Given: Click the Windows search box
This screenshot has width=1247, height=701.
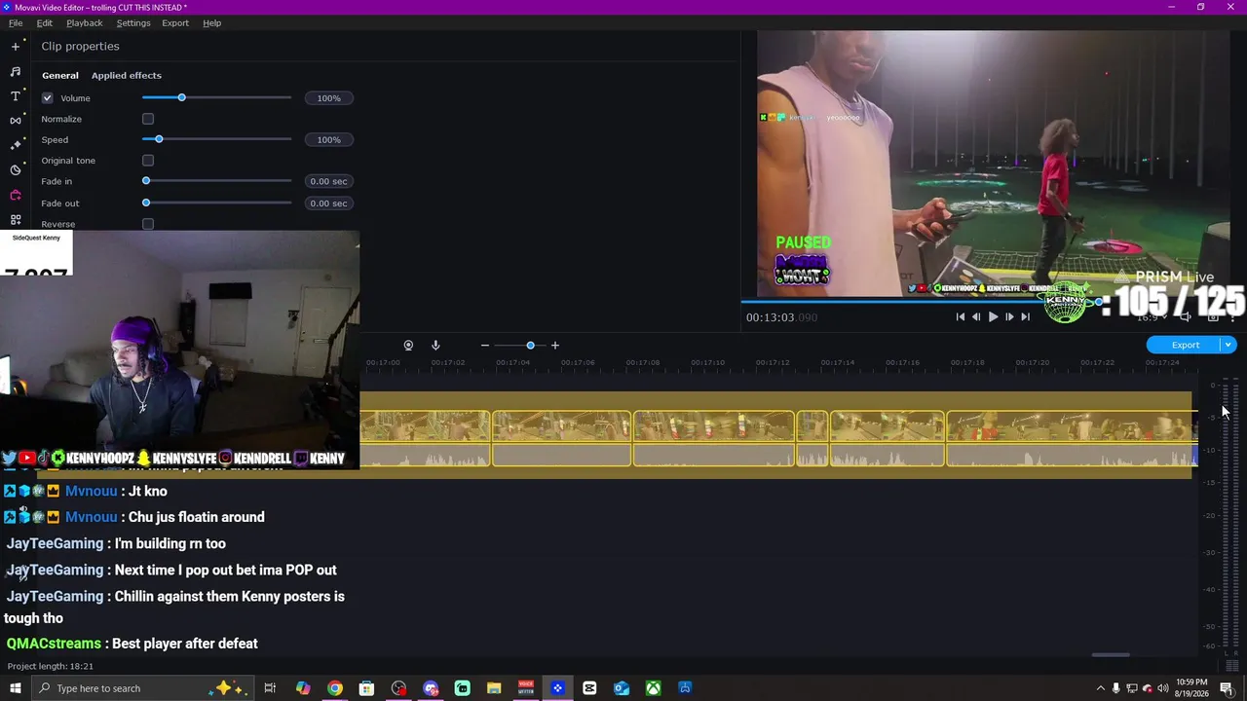Looking at the screenshot, I should pyautogui.click(x=140, y=688).
